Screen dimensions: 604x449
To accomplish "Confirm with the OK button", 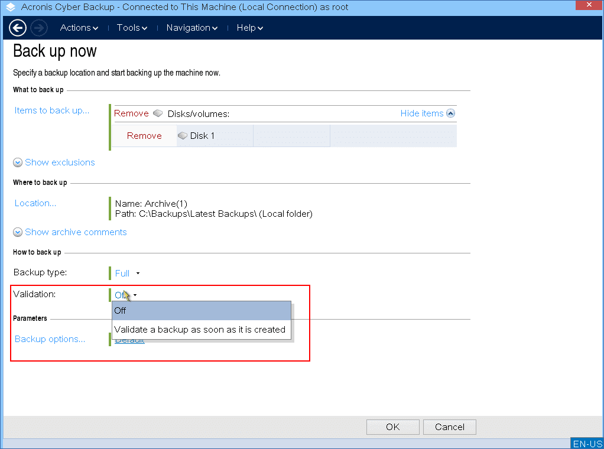I will 392,427.
